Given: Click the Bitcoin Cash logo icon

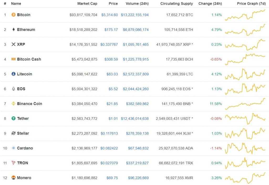Looking at the screenshot, I should coord(13,59).
